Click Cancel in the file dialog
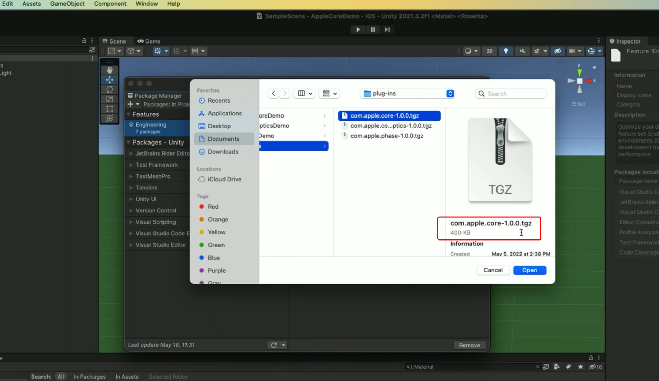659x381 pixels. 493,270
